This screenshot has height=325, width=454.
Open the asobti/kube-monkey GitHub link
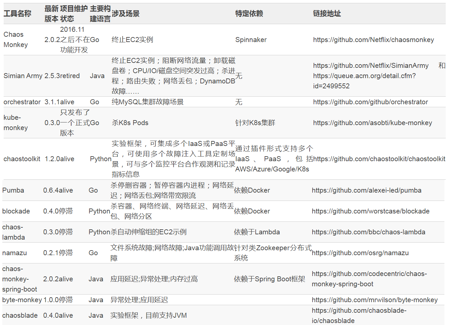(x=373, y=123)
